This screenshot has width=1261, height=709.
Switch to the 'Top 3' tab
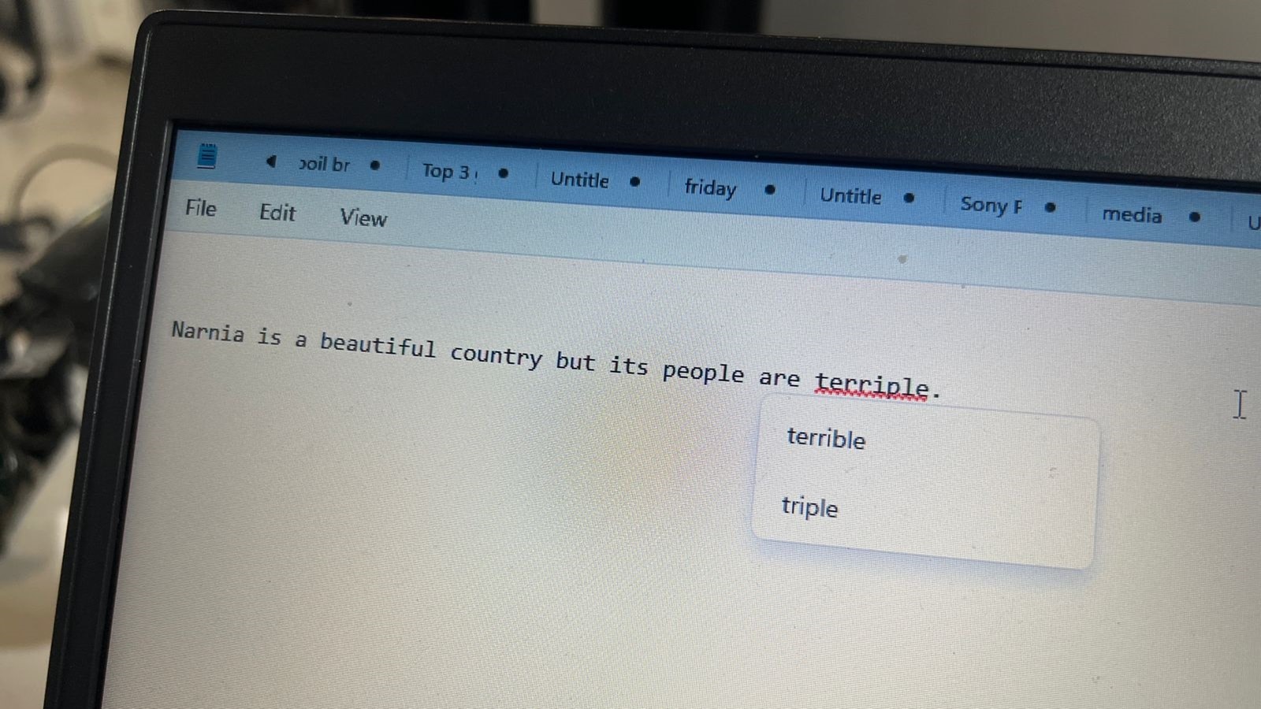(x=448, y=171)
